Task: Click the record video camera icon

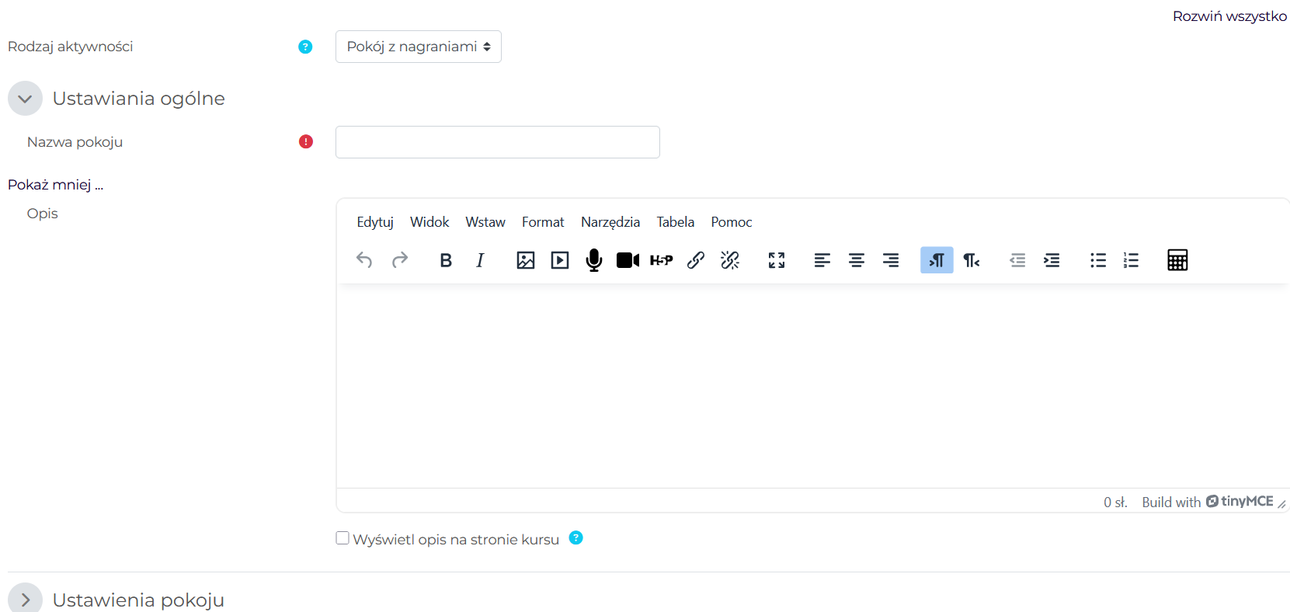Action: click(628, 260)
